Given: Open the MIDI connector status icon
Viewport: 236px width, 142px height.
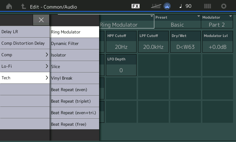Looking at the screenshot, I should tap(167, 6).
